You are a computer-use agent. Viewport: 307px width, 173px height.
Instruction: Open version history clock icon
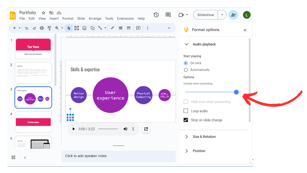tap(156, 15)
